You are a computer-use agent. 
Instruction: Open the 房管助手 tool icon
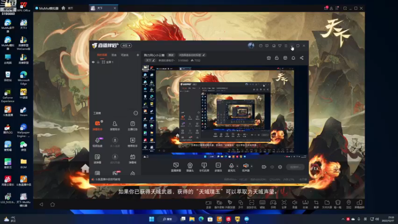115,126
